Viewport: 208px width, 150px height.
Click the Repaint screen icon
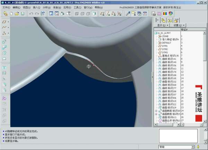[51, 13]
